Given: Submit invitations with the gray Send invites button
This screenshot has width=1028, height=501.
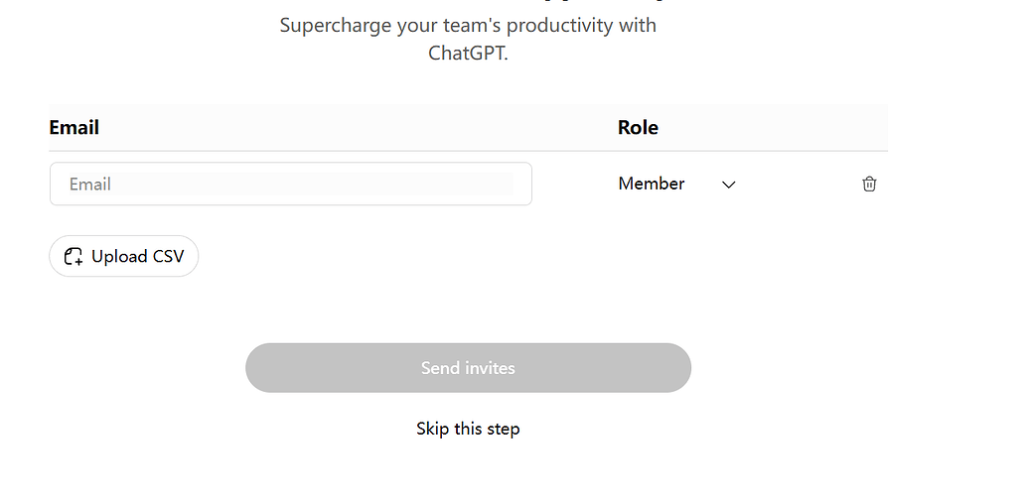Looking at the screenshot, I should coord(468,368).
